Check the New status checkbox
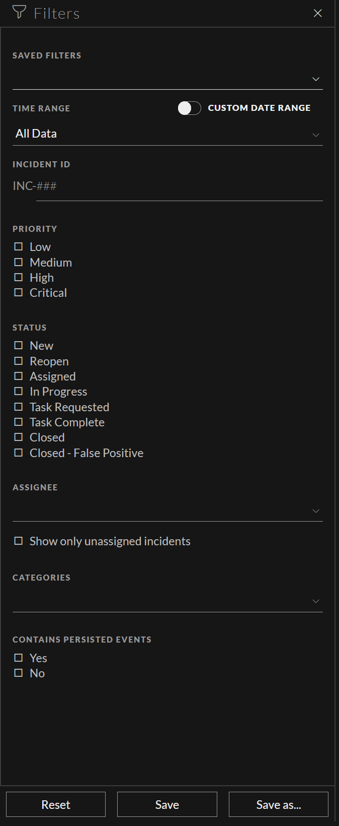This screenshot has height=826, width=339. click(18, 345)
